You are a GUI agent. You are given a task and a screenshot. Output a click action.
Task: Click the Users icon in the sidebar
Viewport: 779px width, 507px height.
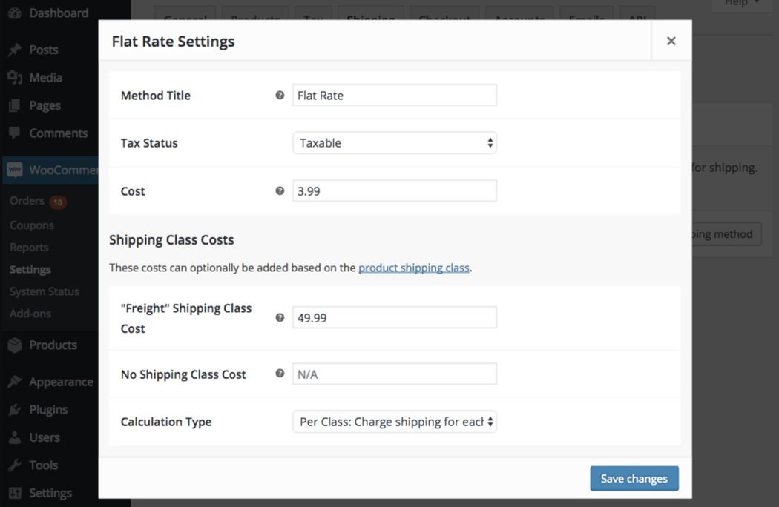(14, 437)
